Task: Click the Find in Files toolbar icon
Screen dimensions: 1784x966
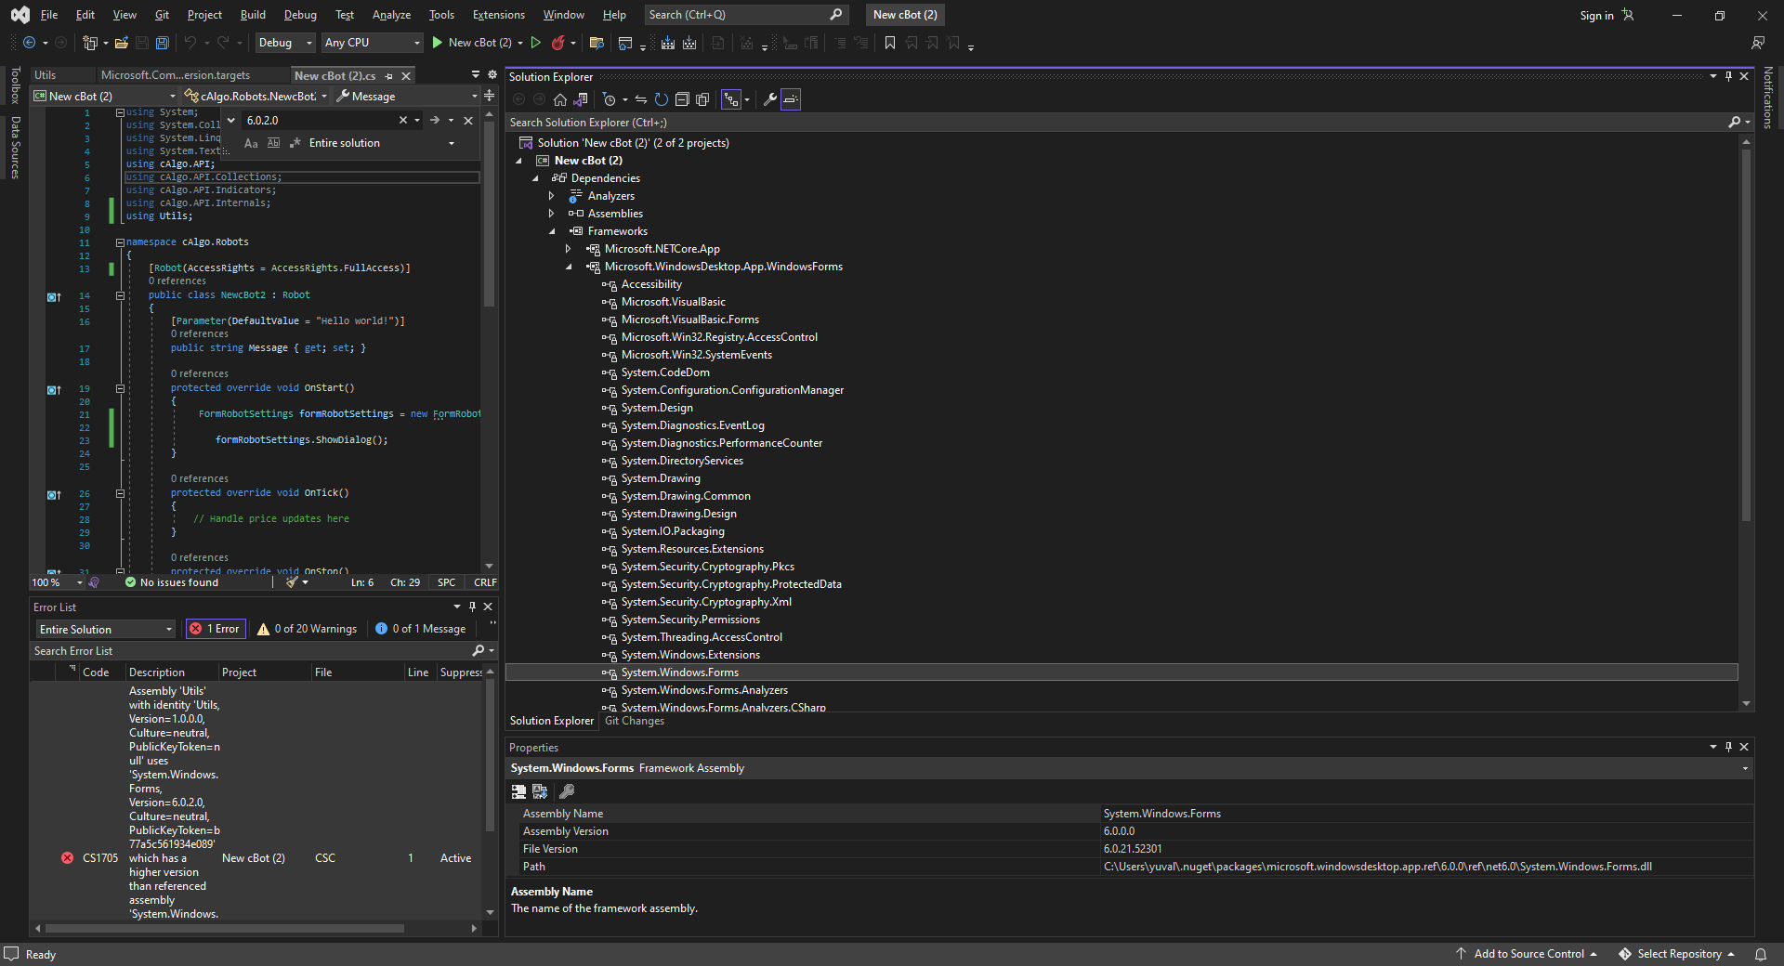Action: point(597,43)
